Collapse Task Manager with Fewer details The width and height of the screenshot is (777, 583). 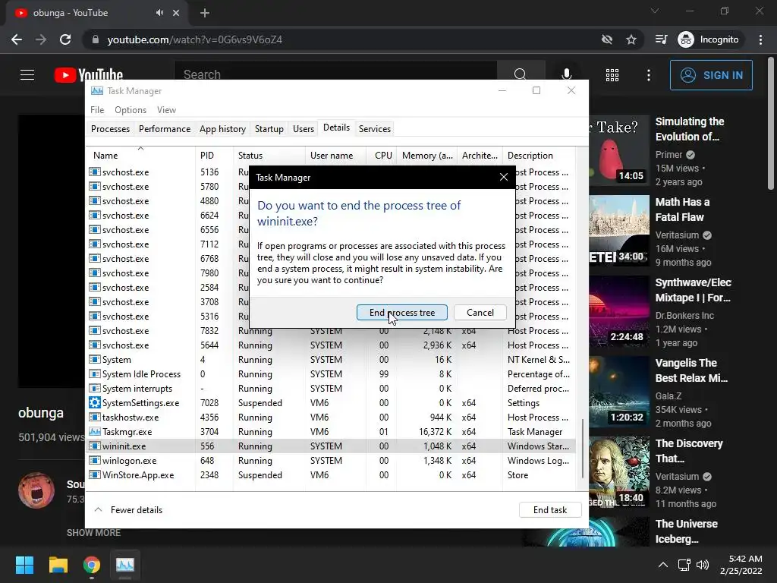[128, 509]
